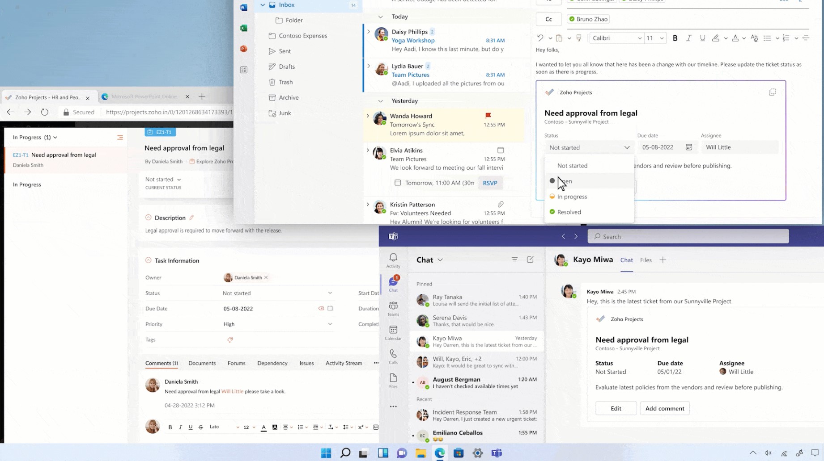
Task: Click the filter icon in Chat list
Action: (514, 260)
